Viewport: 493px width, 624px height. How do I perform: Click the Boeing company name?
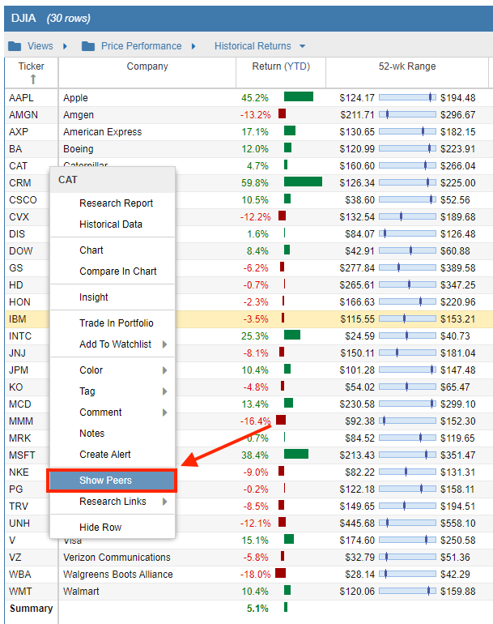79,149
